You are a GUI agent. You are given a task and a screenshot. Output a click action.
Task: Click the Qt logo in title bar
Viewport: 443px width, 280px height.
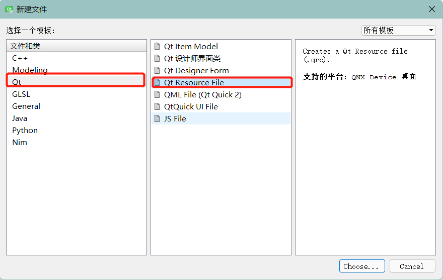pyautogui.click(x=9, y=10)
